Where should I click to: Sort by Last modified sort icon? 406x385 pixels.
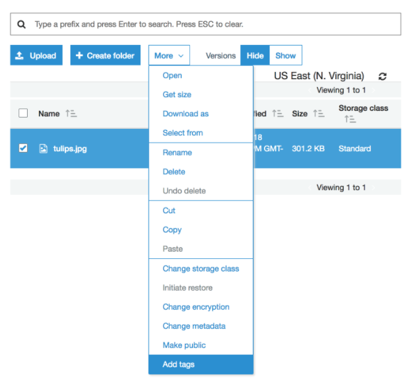click(x=277, y=114)
